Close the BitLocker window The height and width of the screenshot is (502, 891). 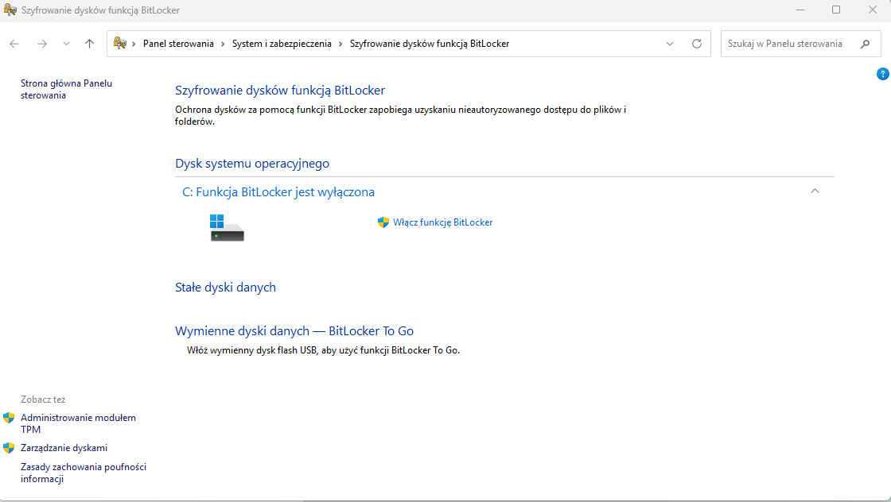pos(872,10)
